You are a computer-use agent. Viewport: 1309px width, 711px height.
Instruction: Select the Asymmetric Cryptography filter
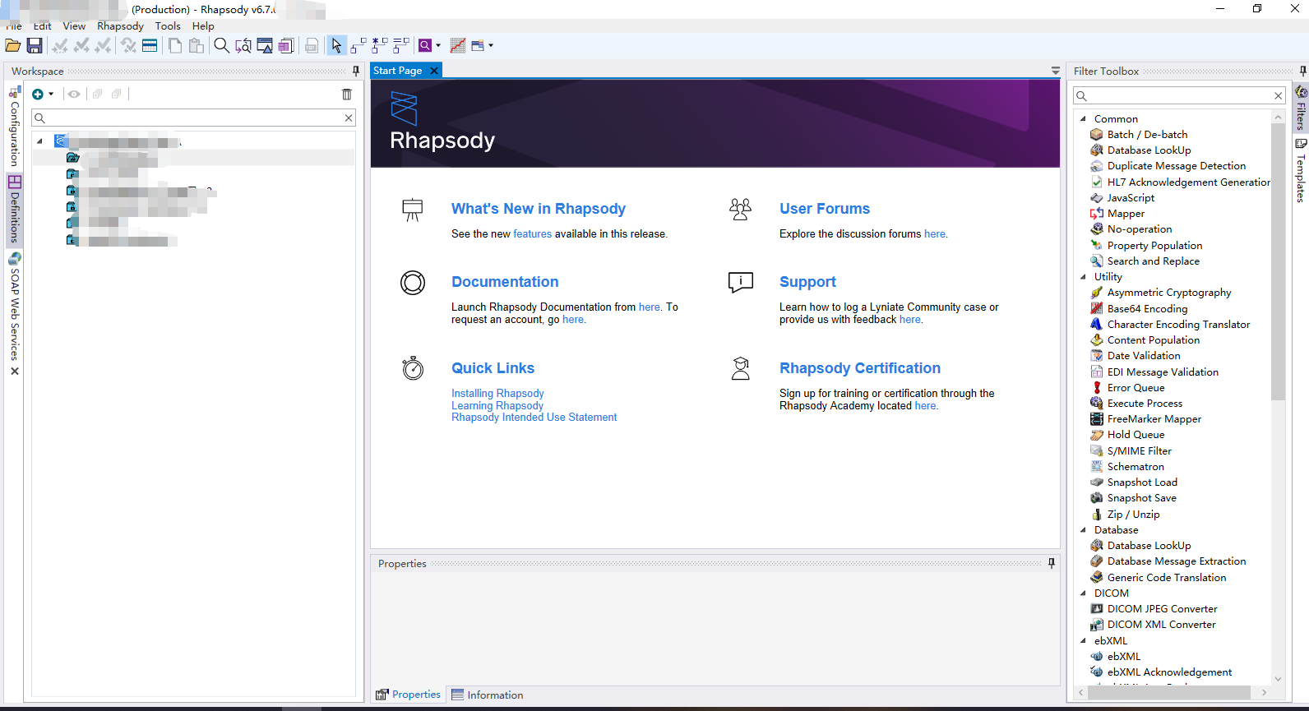1161,293
